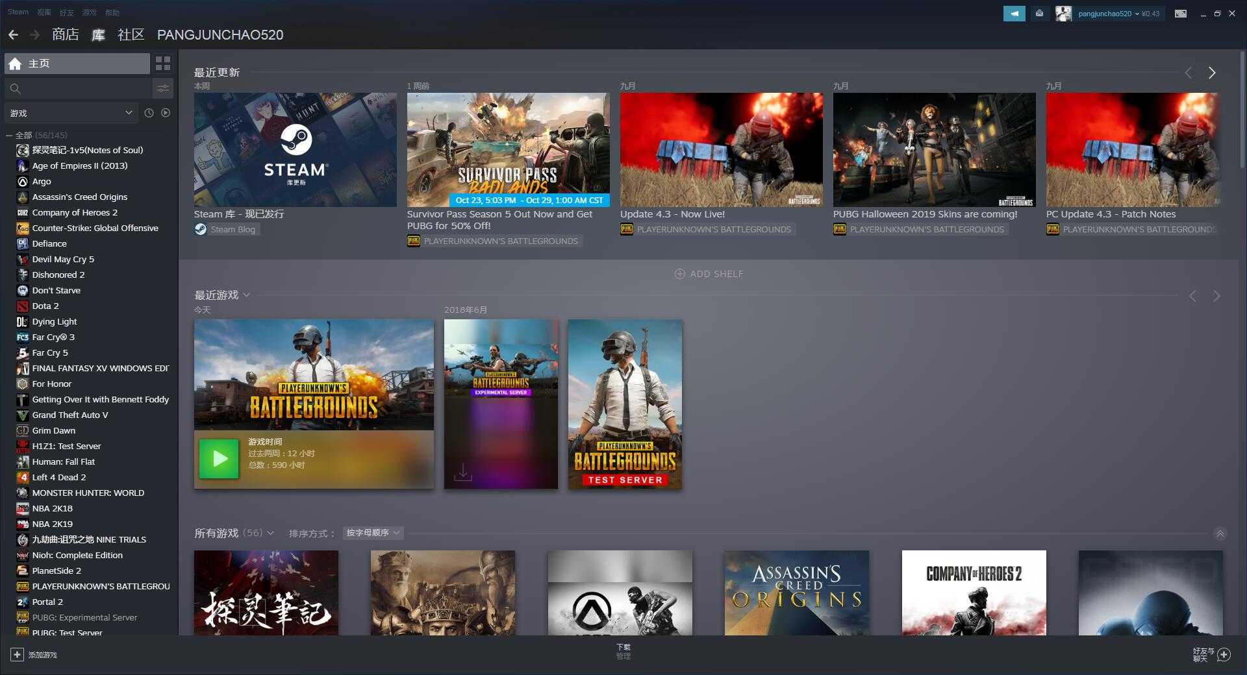Click the plus icon for 添加游戏
The height and width of the screenshot is (675, 1247).
(x=17, y=654)
